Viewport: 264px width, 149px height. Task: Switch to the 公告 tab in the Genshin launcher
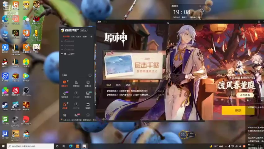[118, 85]
